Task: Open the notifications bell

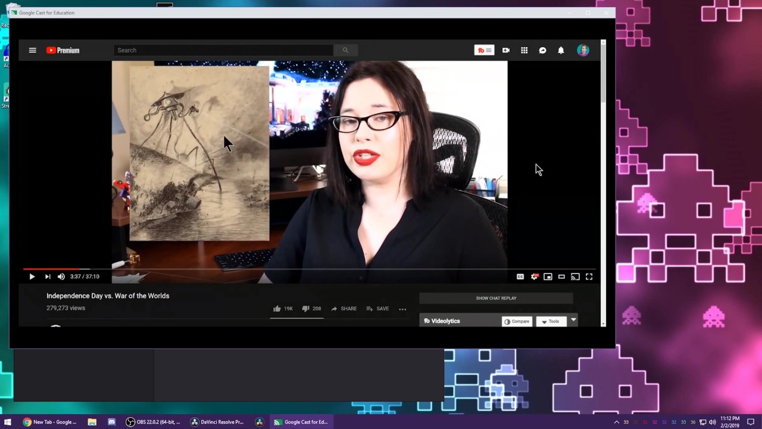Action: pos(561,51)
